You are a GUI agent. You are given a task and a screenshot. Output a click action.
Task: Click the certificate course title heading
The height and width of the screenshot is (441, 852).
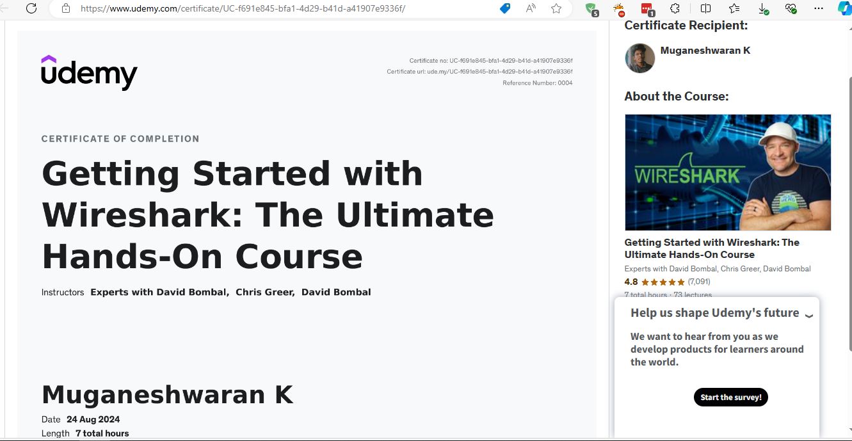coord(268,215)
